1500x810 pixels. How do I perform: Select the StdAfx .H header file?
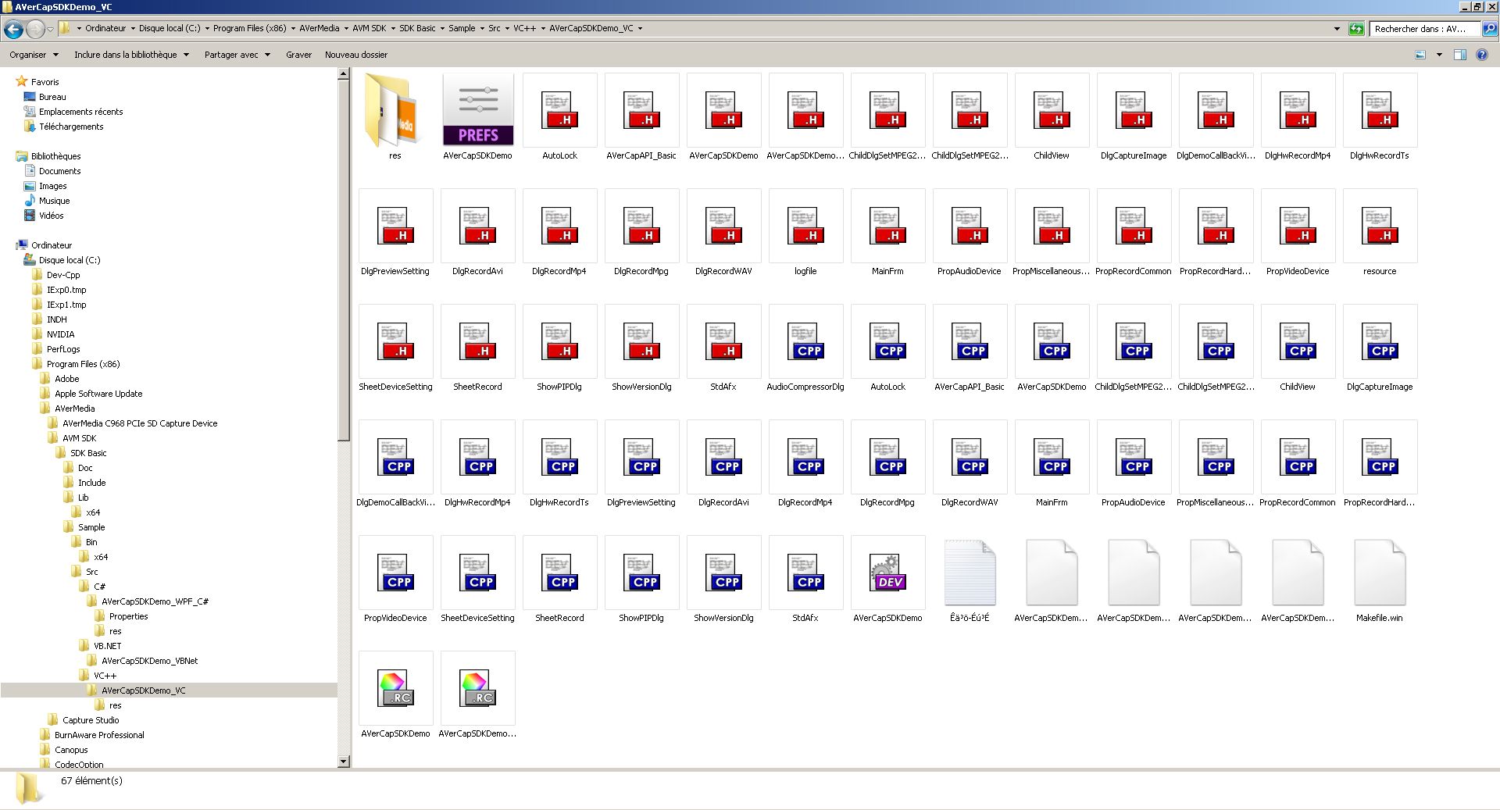click(724, 341)
